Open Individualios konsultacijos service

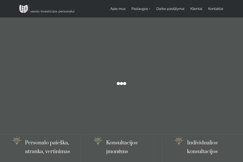(202, 147)
